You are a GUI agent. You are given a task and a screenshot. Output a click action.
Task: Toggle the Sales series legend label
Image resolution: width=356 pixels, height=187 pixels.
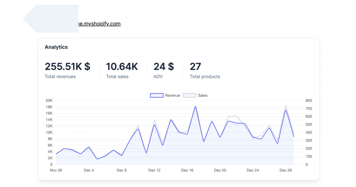203,96
